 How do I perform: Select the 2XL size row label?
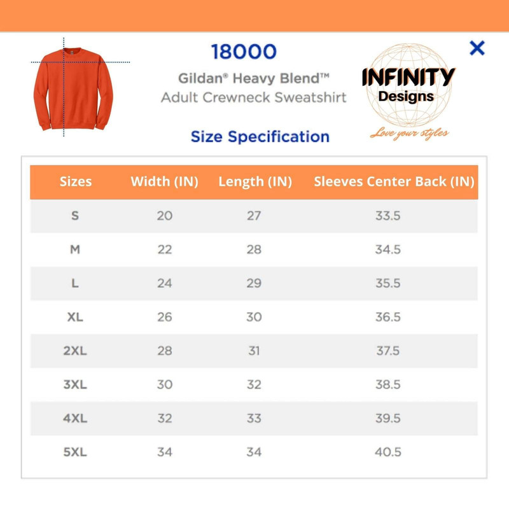click(75, 351)
